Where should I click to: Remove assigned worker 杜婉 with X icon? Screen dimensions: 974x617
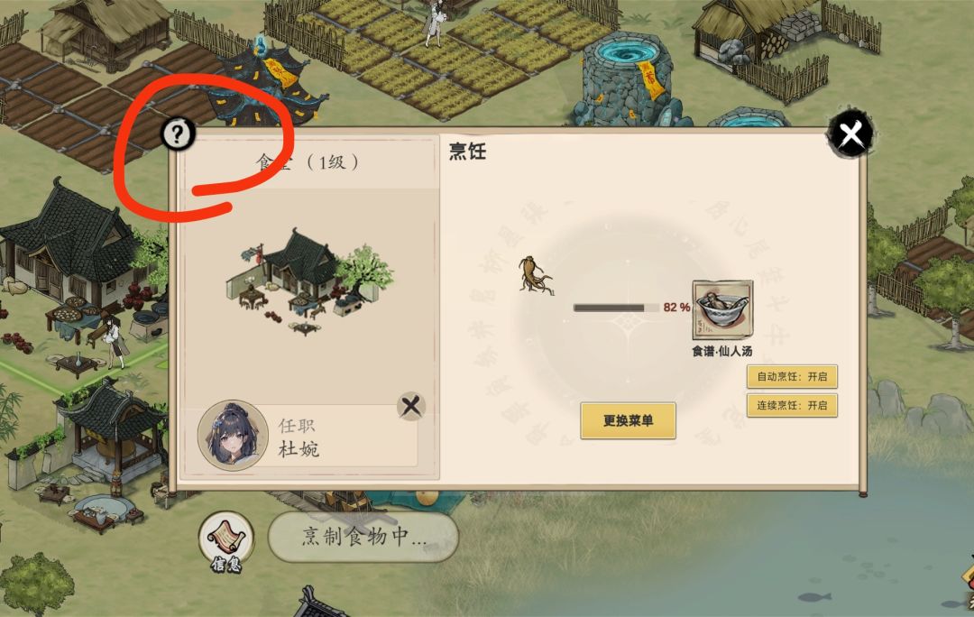(410, 406)
